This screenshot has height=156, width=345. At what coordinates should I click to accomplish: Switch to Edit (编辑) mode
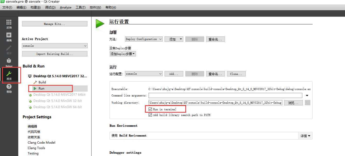[x=9, y=37]
